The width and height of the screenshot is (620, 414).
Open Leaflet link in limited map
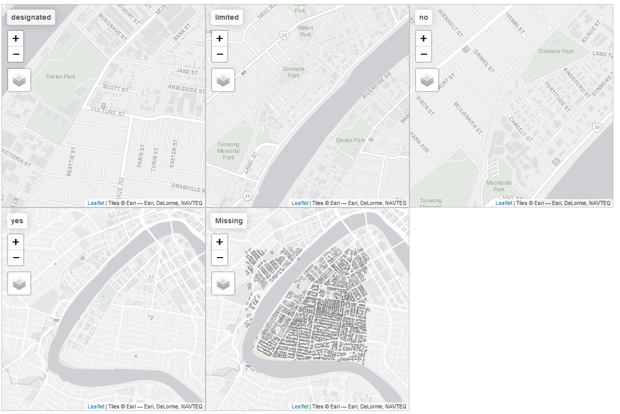click(300, 203)
